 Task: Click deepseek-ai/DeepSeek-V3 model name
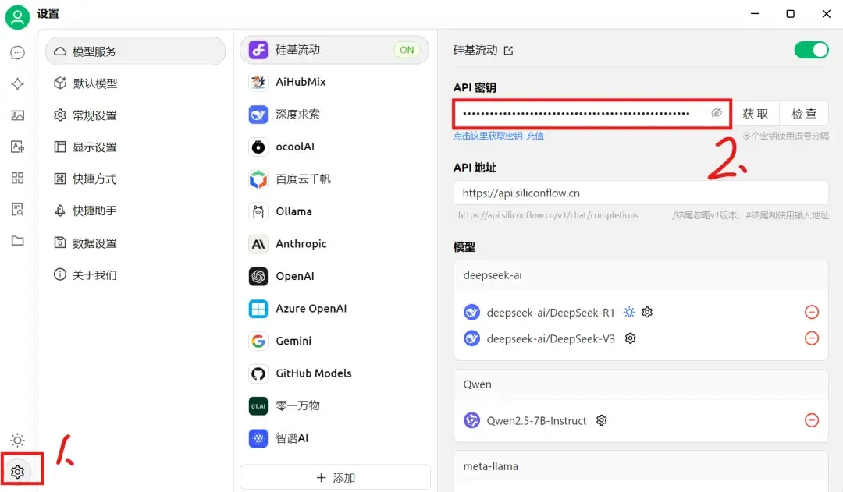550,339
